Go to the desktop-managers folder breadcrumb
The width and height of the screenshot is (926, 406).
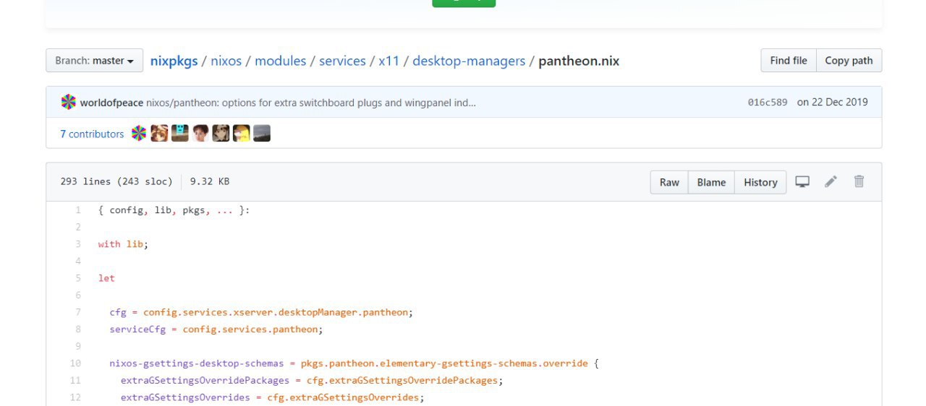469,61
